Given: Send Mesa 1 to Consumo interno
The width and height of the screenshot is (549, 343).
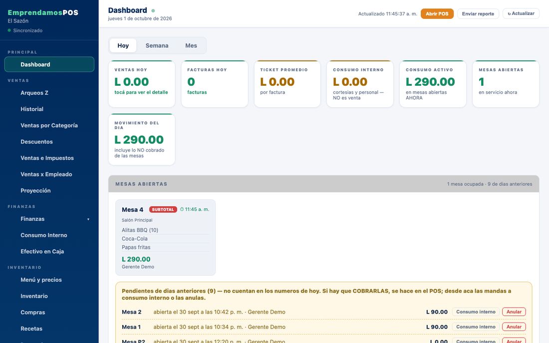Looking at the screenshot, I should (x=476, y=327).
